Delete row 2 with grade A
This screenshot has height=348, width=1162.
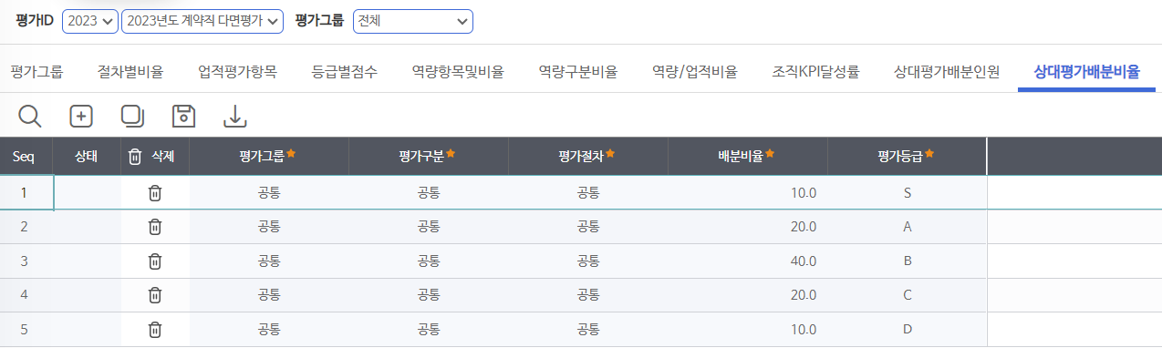pyautogui.click(x=155, y=227)
